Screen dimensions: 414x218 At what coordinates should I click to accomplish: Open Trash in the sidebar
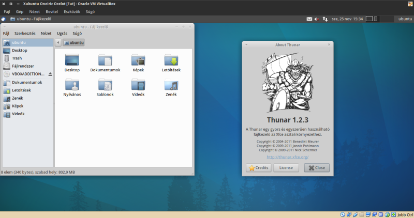28,58
